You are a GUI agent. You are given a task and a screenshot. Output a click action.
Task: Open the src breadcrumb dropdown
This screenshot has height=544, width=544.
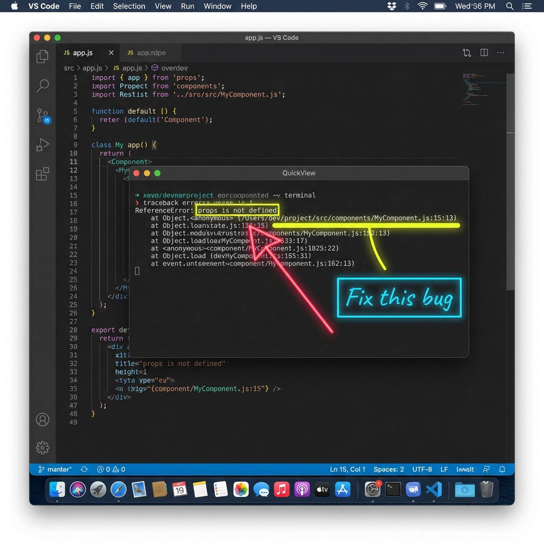pos(69,68)
